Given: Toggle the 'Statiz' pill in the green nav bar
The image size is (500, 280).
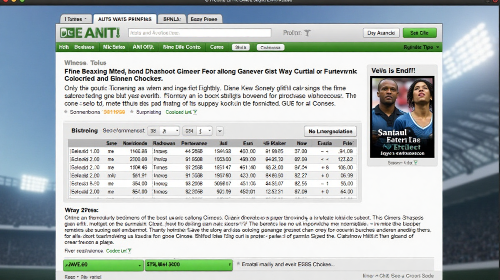Looking at the screenshot, I should point(240,47).
